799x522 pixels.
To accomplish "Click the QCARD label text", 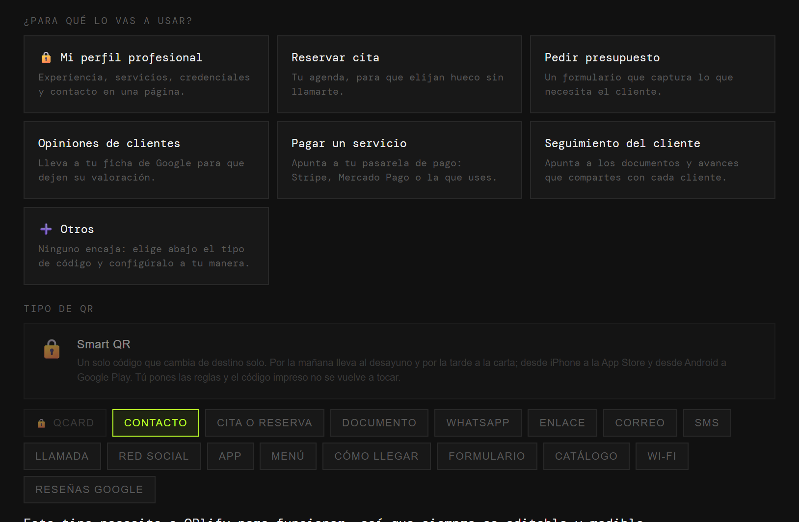I will pyautogui.click(x=74, y=423).
